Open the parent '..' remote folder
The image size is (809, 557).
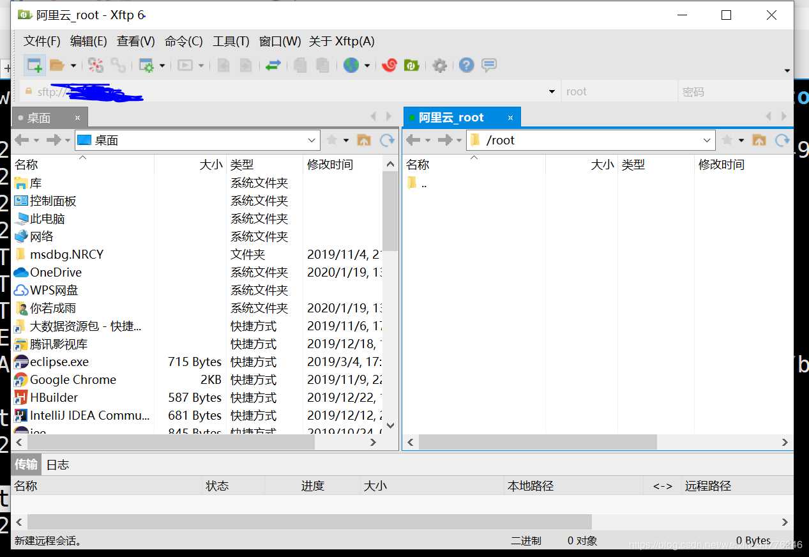417,183
